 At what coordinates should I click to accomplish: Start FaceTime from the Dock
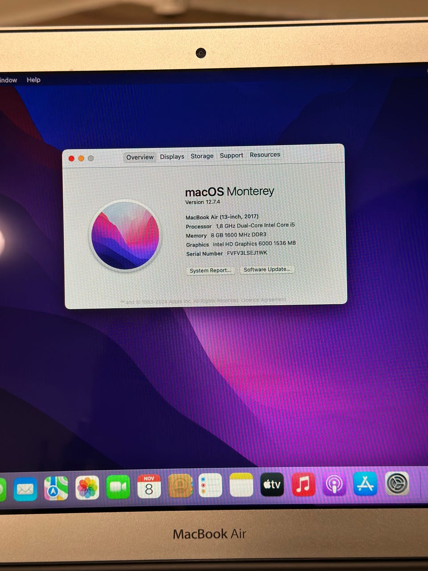pyautogui.click(x=118, y=487)
